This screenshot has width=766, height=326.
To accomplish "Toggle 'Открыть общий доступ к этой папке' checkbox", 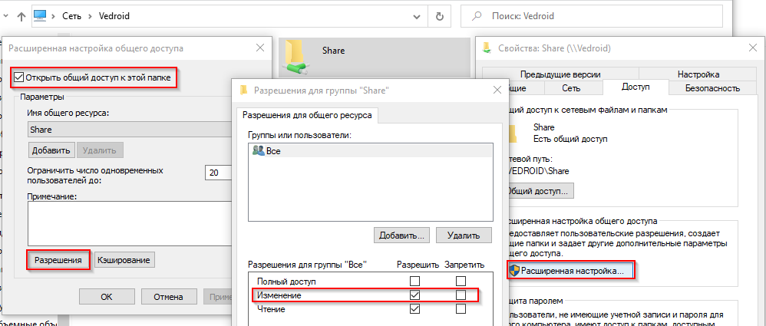I will point(19,77).
